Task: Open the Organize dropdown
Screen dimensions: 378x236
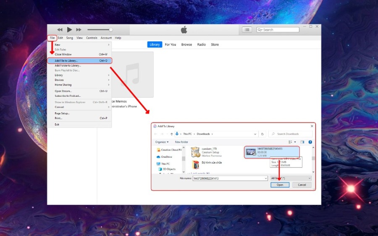Action: click(x=162, y=142)
